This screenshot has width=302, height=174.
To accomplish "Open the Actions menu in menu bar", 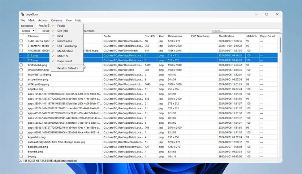I will [x=43, y=20].
